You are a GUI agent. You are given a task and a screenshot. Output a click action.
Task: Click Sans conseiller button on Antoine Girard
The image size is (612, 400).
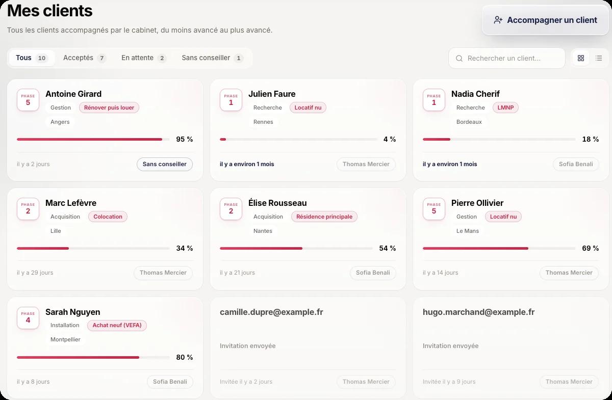tap(165, 164)
